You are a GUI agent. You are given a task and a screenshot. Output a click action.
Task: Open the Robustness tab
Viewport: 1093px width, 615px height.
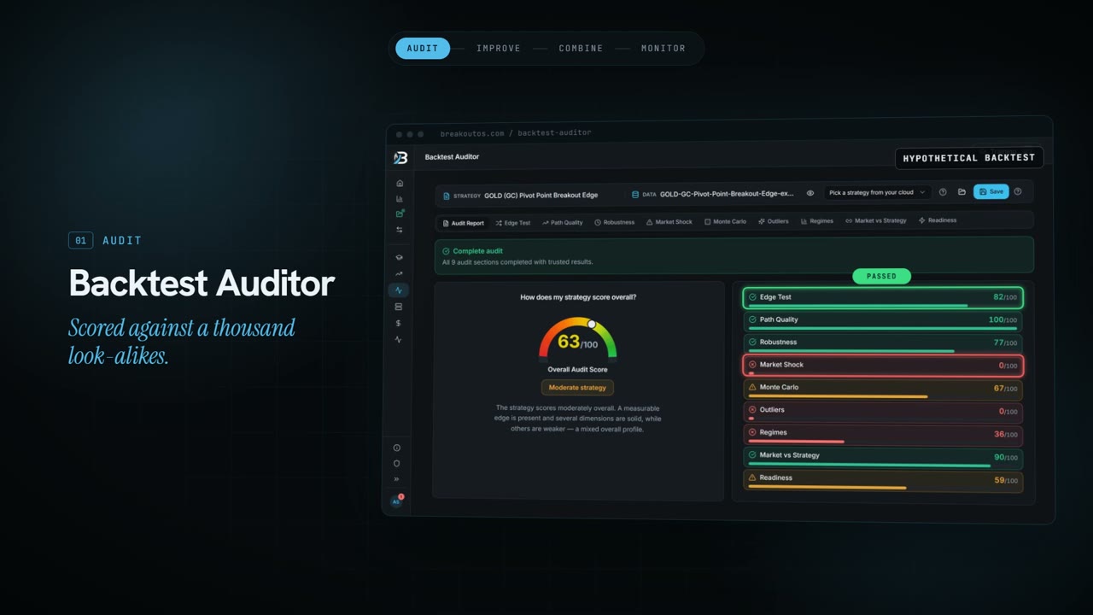[x=614, y=222]
